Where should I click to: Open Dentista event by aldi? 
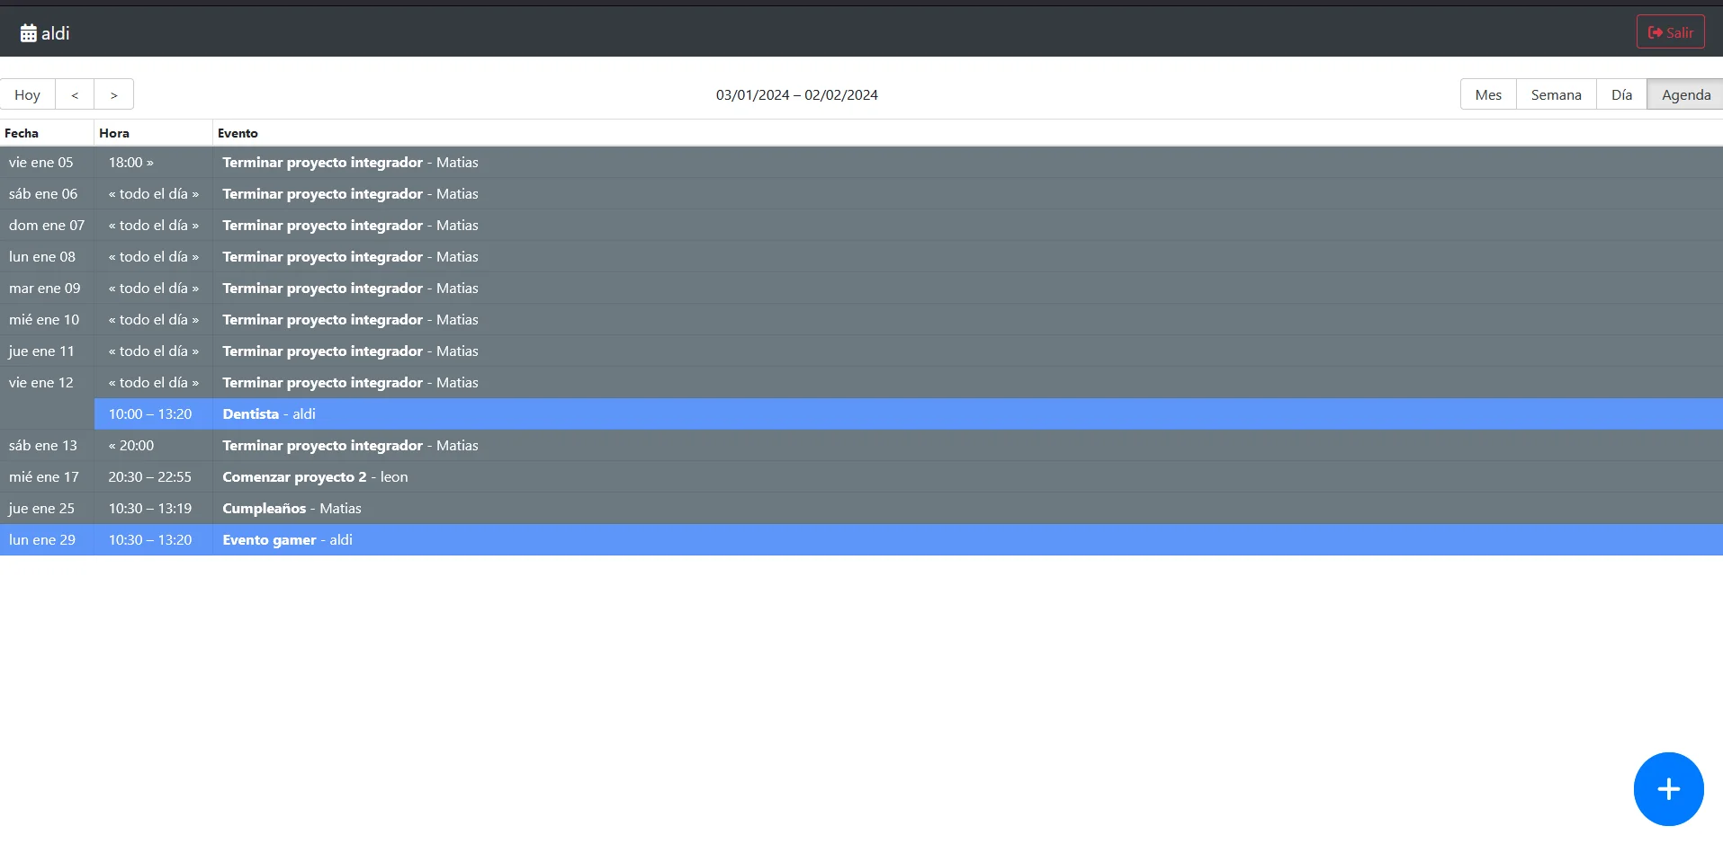(967, 413)
